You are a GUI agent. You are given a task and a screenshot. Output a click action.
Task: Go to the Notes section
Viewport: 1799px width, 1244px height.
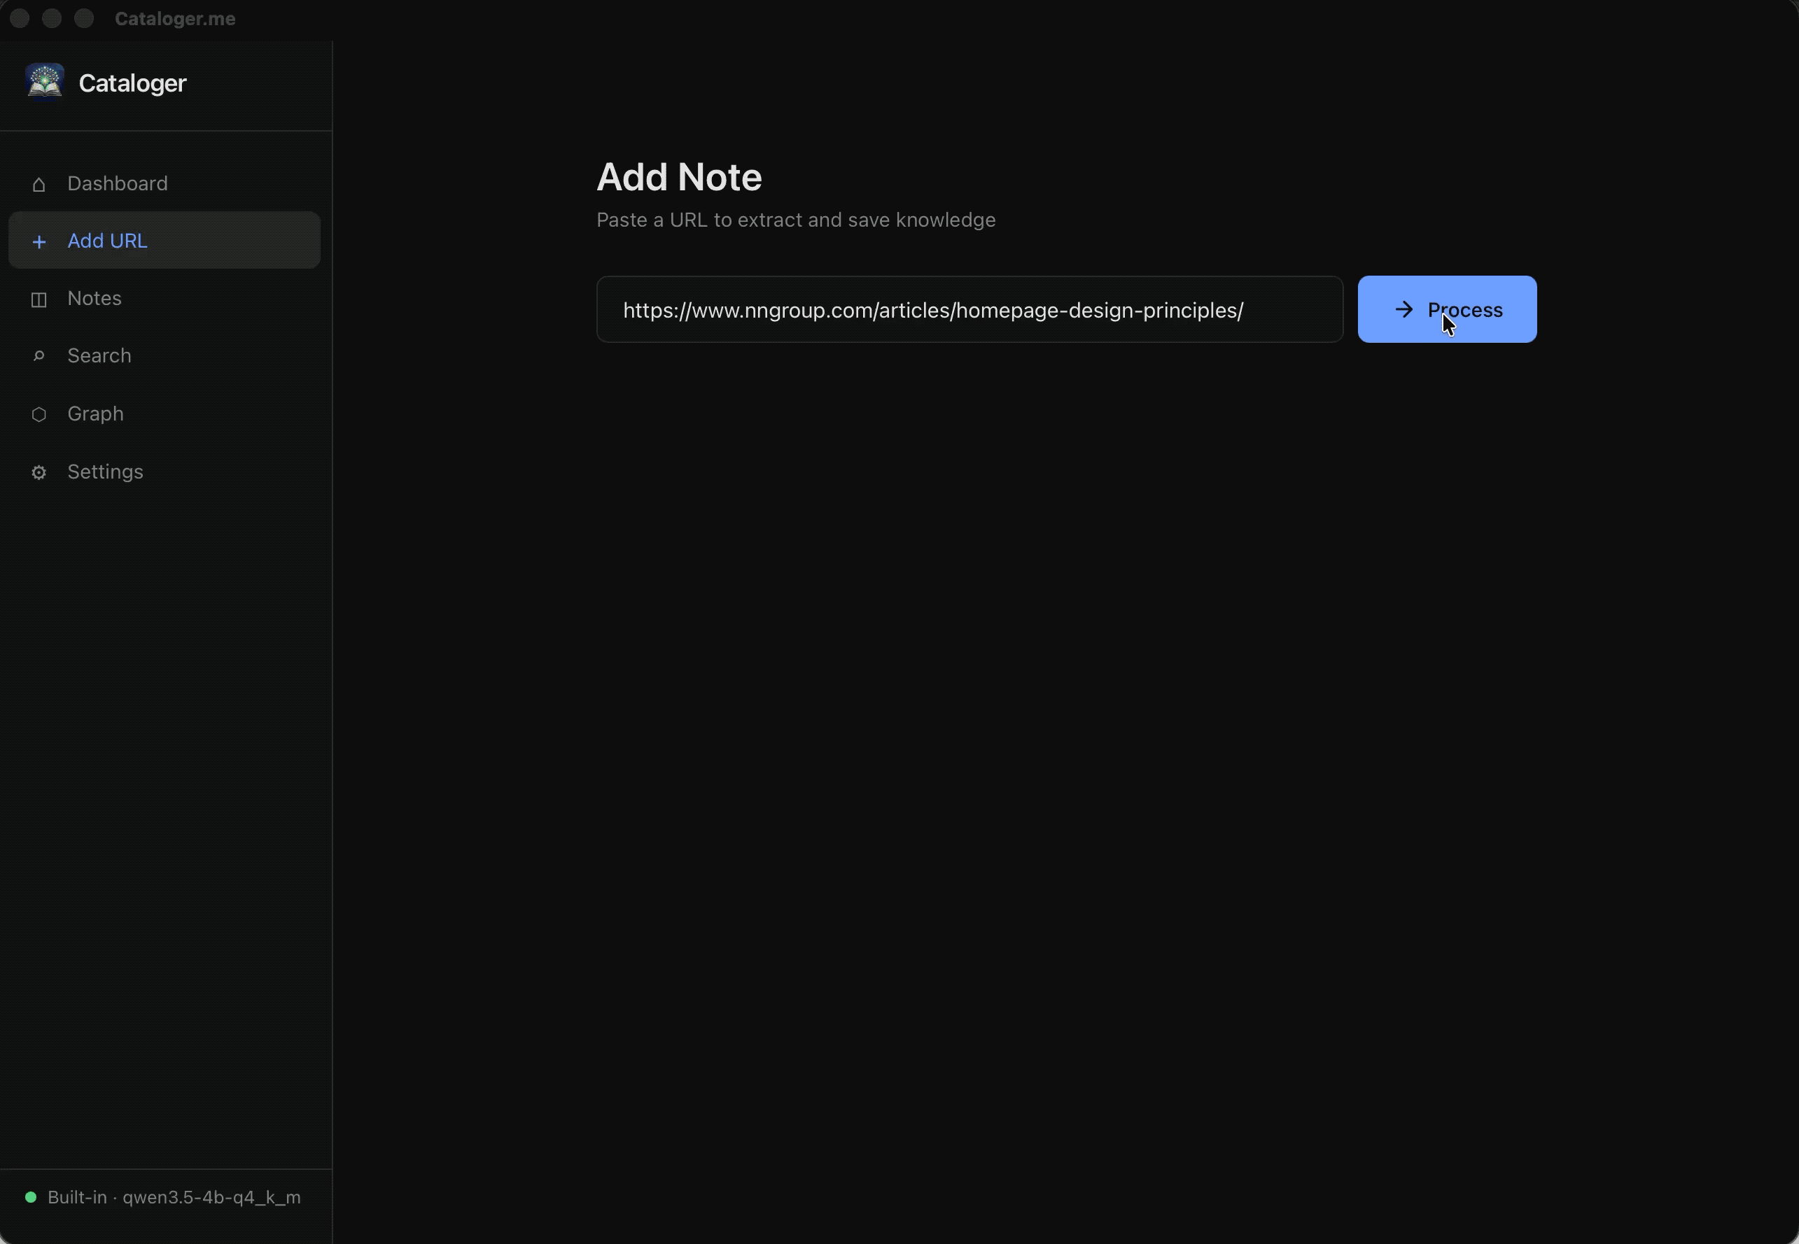(164, 298)
